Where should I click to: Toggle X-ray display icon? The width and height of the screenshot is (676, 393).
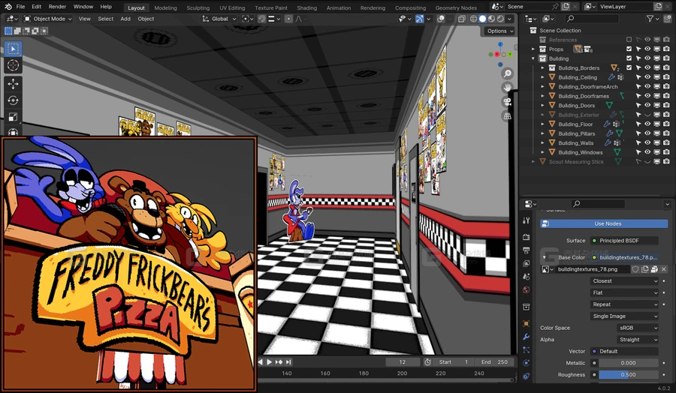coord(462,19)
